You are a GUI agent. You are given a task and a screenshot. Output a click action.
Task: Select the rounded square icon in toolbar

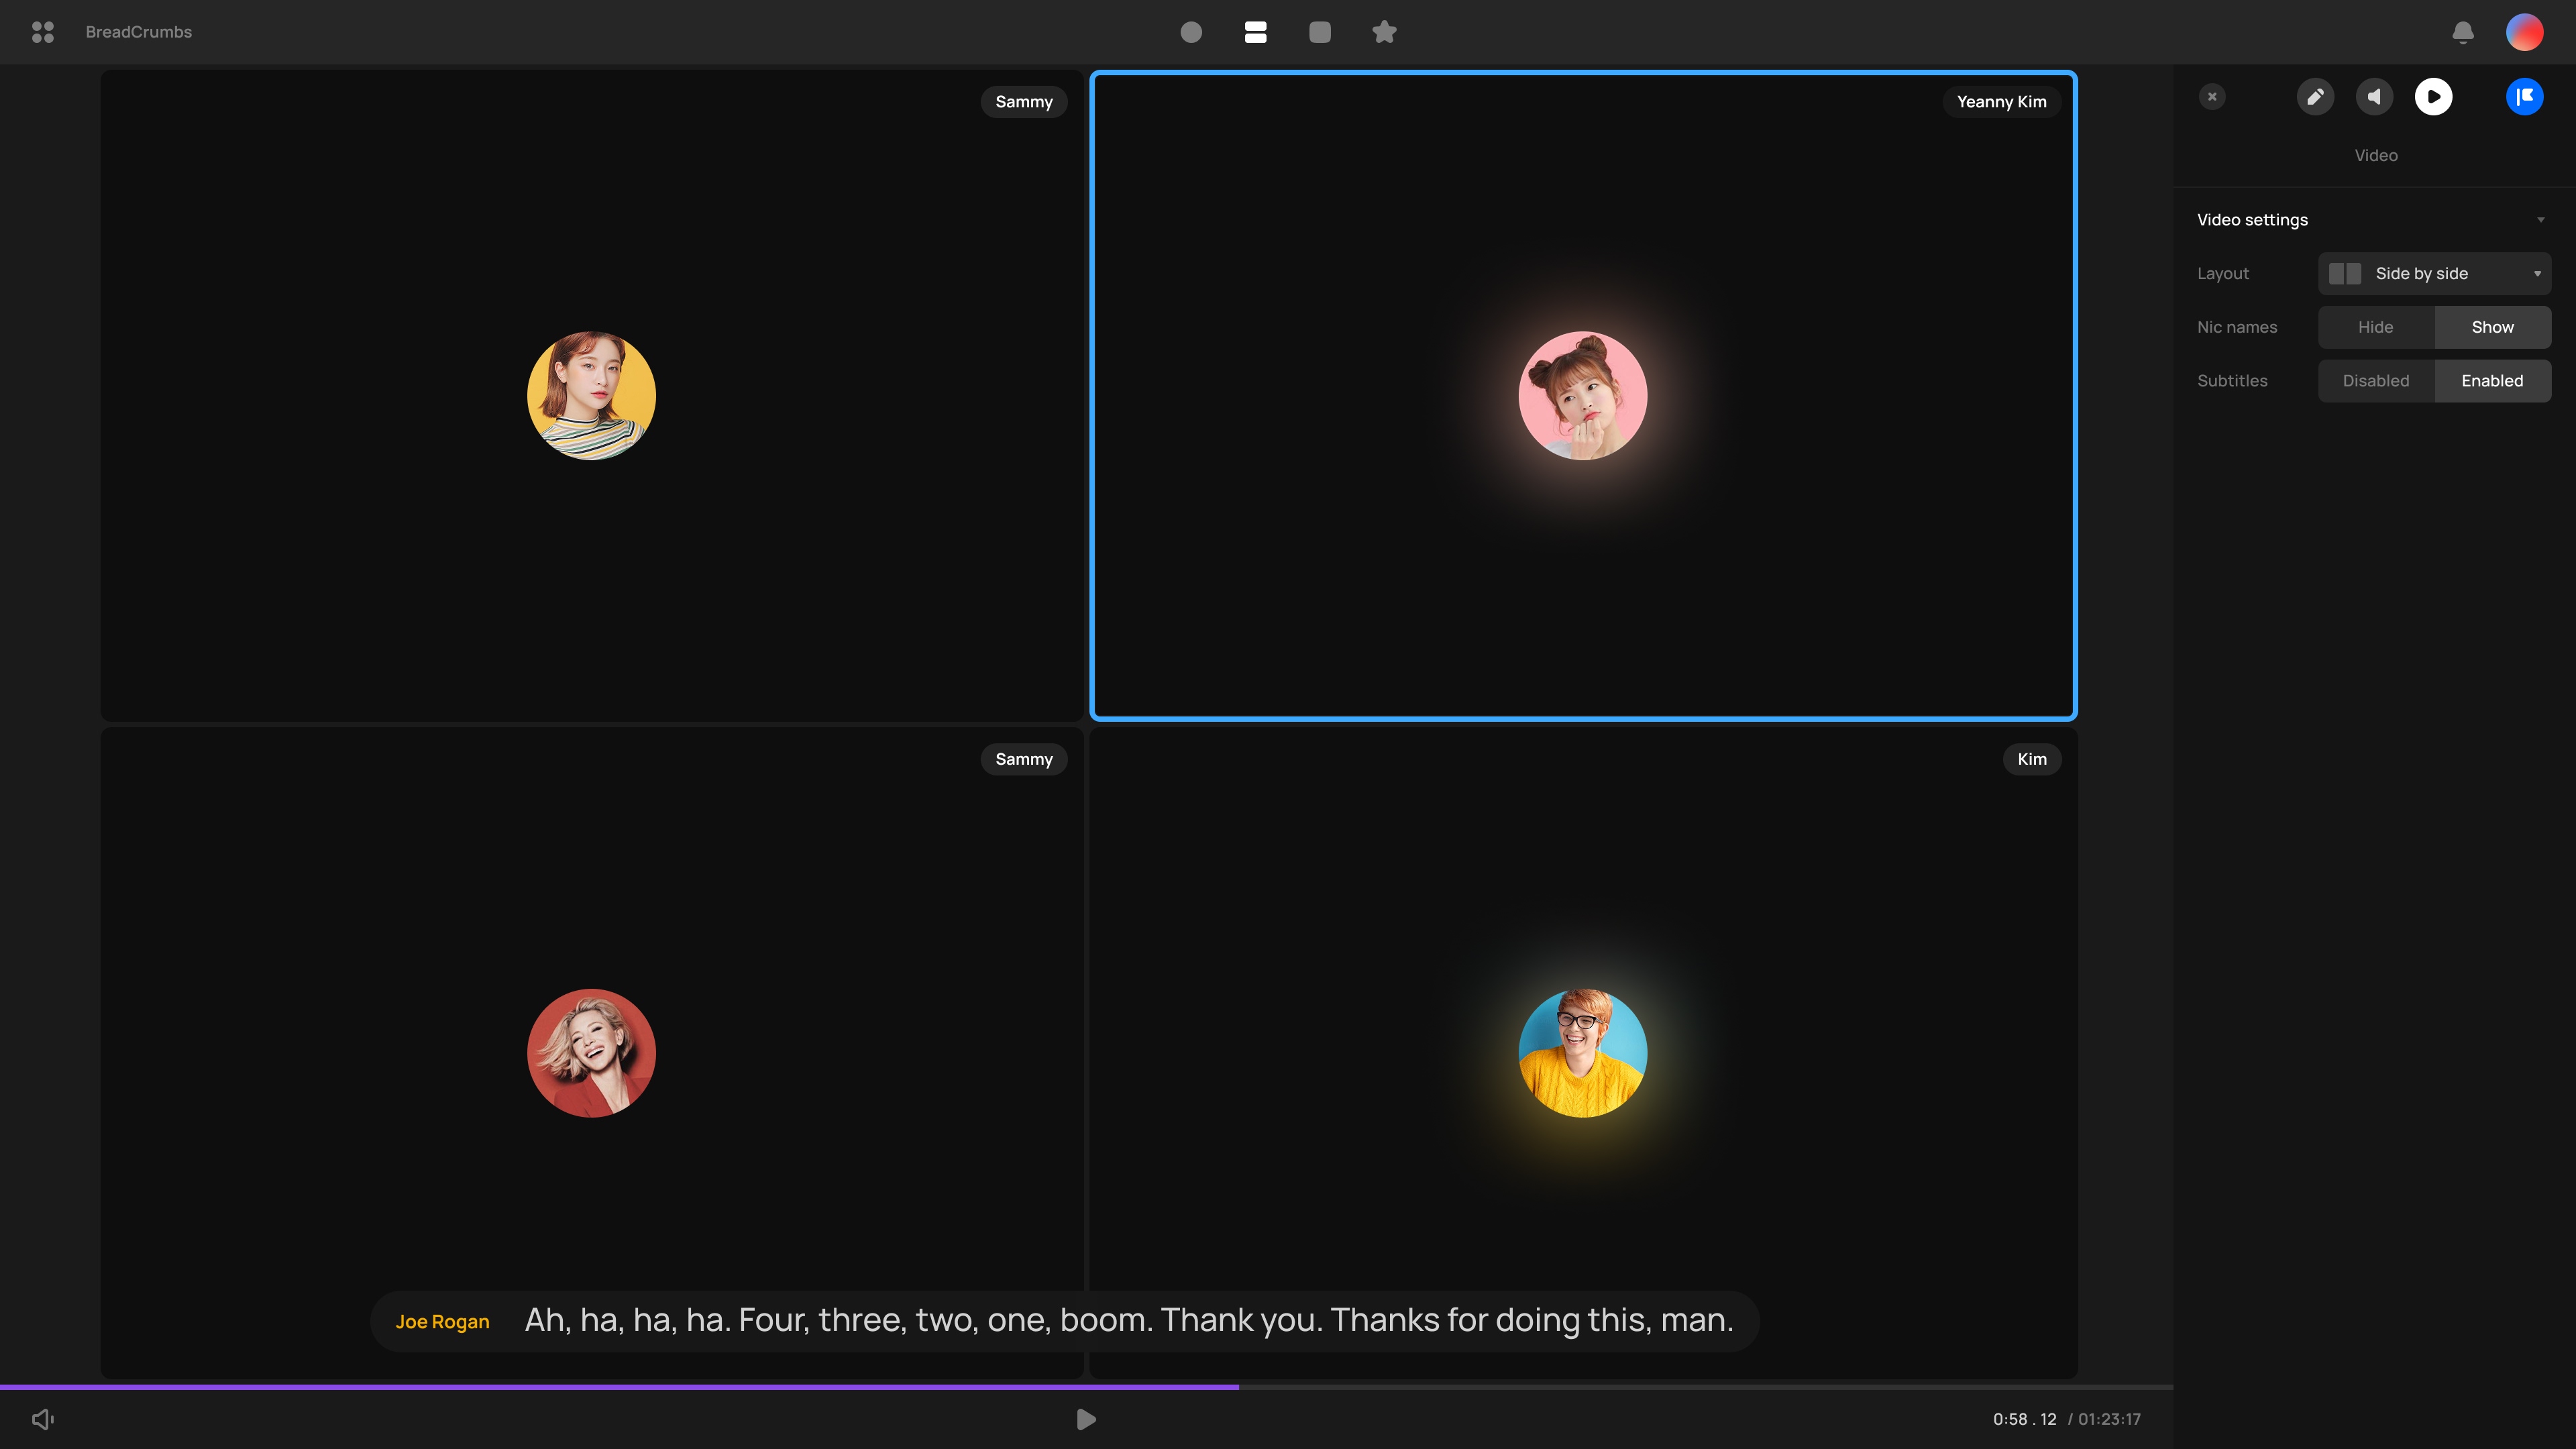[1319, 32]
